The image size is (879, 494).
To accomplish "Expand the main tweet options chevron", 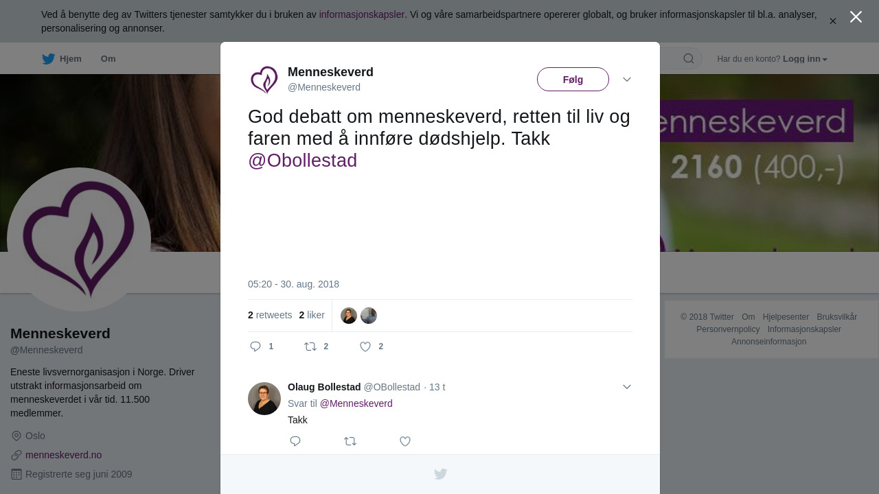I will (627, 80).
